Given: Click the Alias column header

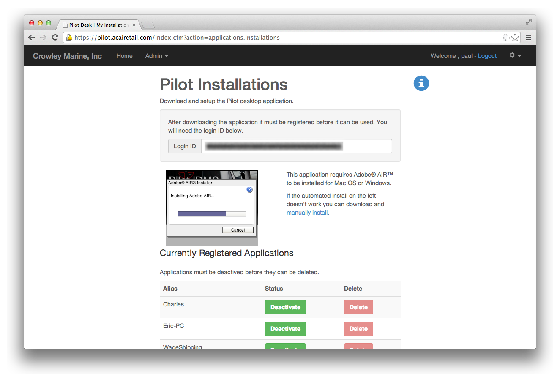Looking at the screenshot, I should [x=170, y=289].
